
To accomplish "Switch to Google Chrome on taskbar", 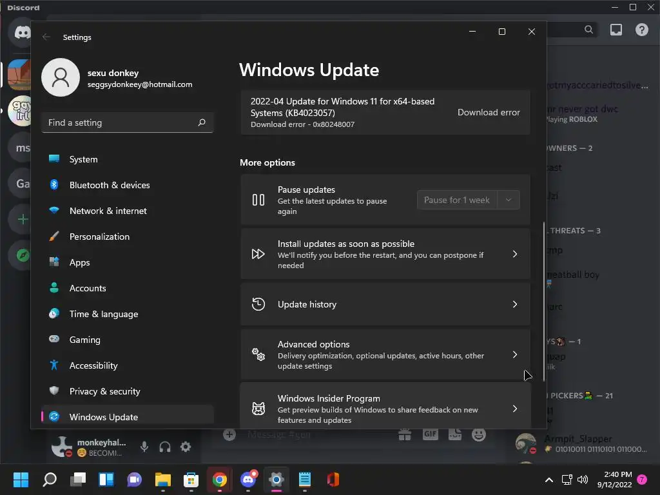I will coord(220,480).
